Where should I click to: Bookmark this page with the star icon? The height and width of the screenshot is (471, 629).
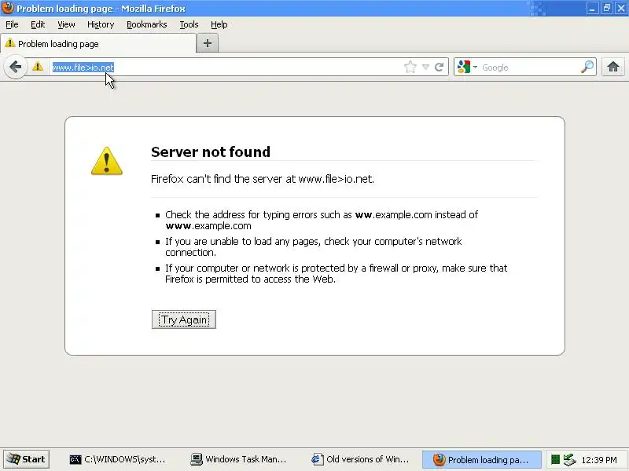[x=410, y=67]
